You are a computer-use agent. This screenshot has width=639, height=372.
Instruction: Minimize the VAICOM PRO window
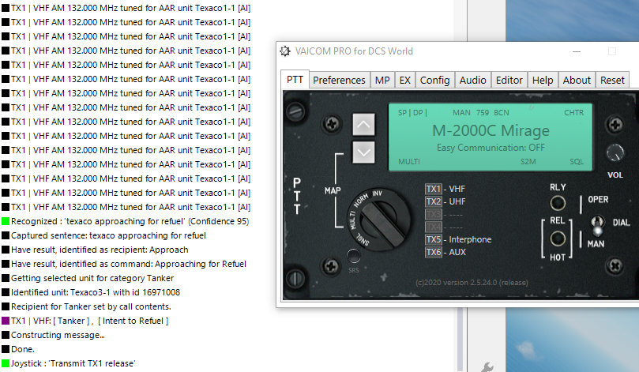click(x=577, y=51)
